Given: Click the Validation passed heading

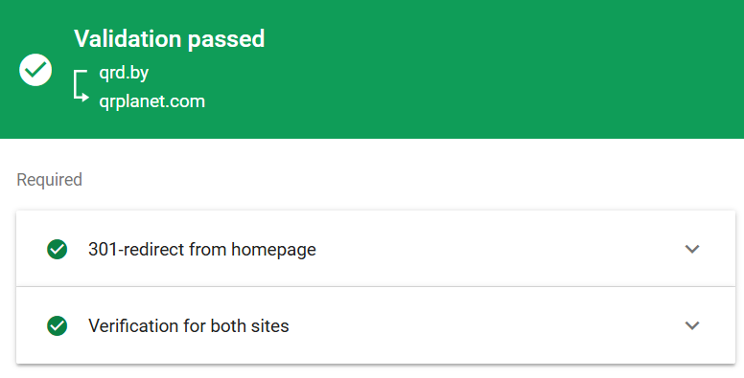Looking at the screenshot, I should tap(170, 39).
